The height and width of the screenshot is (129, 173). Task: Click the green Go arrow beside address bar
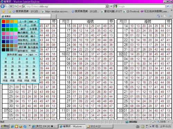coord(111,6)
